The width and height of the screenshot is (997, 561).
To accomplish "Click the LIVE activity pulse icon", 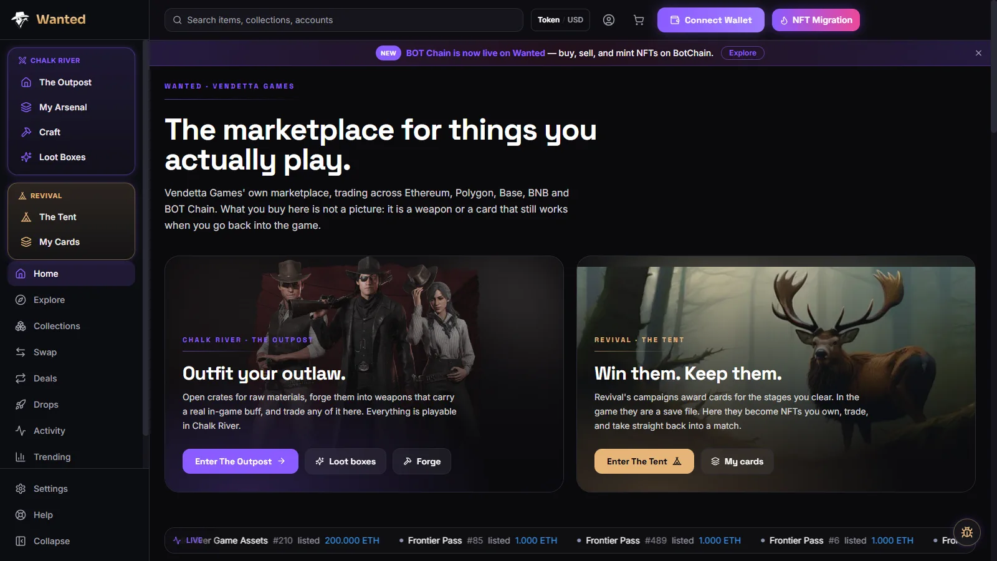I will pos(177,540).
